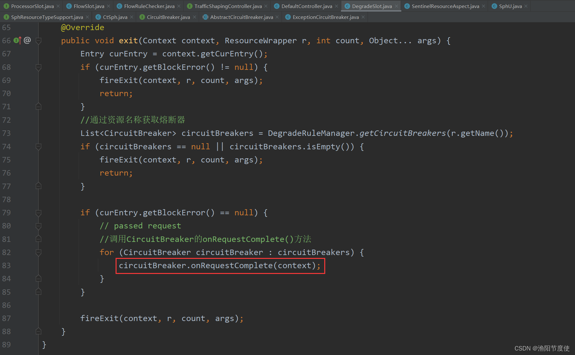The image size is (575, 355).
Task: Switch to the DefaultController.java tab
Action: [x=307, y=6]
